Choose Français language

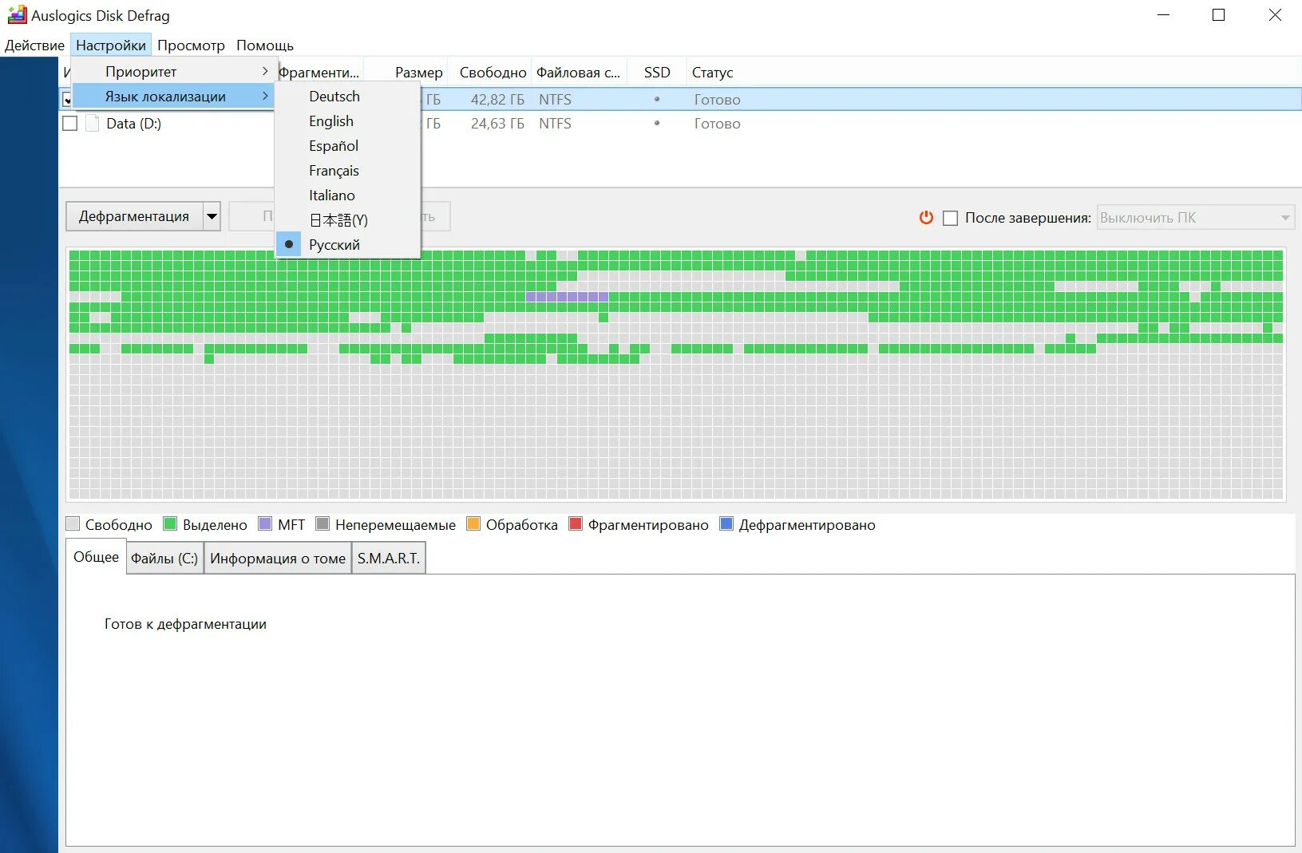tap(347, 170)
